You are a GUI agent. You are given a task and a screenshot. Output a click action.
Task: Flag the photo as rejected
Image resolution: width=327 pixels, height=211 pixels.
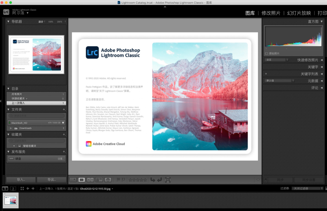124,180
